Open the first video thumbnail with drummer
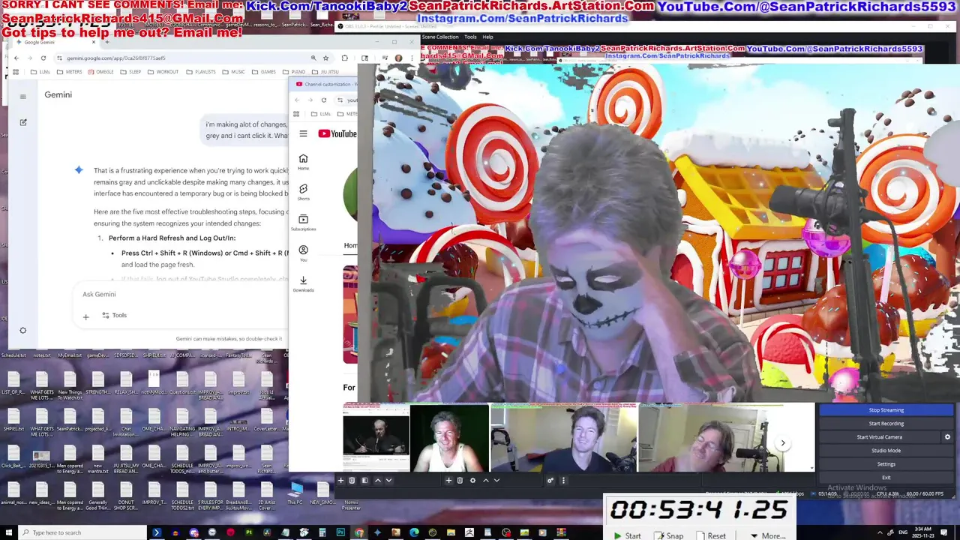 (376, 438)
